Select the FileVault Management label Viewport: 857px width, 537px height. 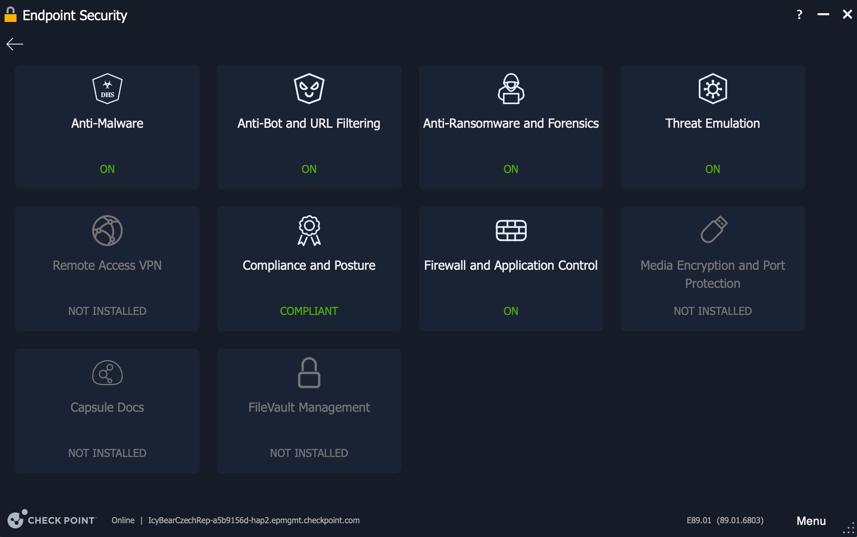tap(309, 407)
